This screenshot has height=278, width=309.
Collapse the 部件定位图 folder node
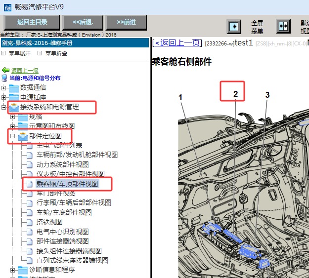coord(12,136)
